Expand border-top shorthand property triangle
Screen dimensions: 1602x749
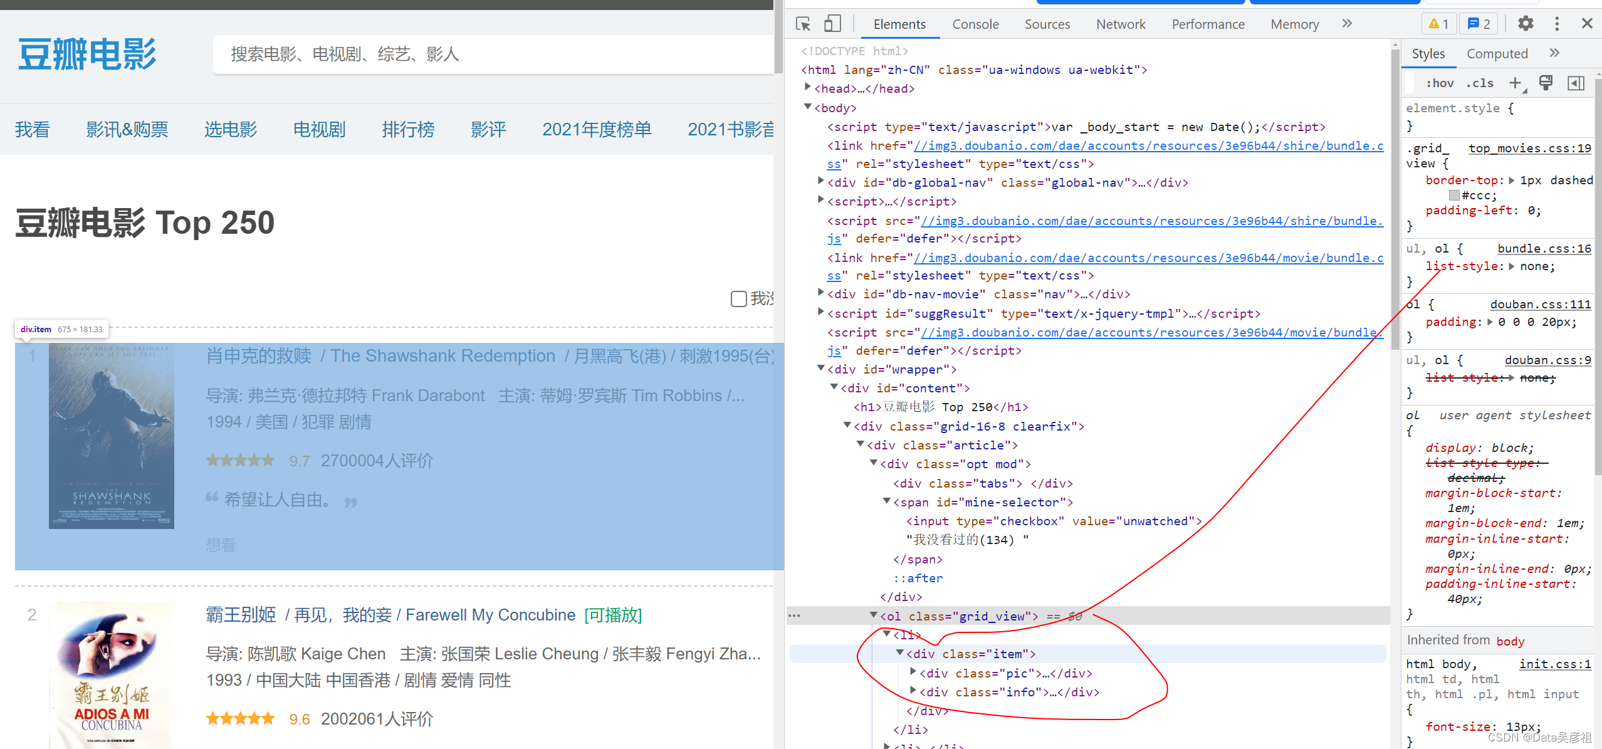(x=1512, y=181)
